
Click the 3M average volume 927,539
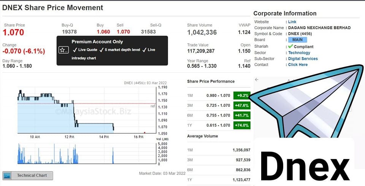pyautogui.click(x=243, y=160)
